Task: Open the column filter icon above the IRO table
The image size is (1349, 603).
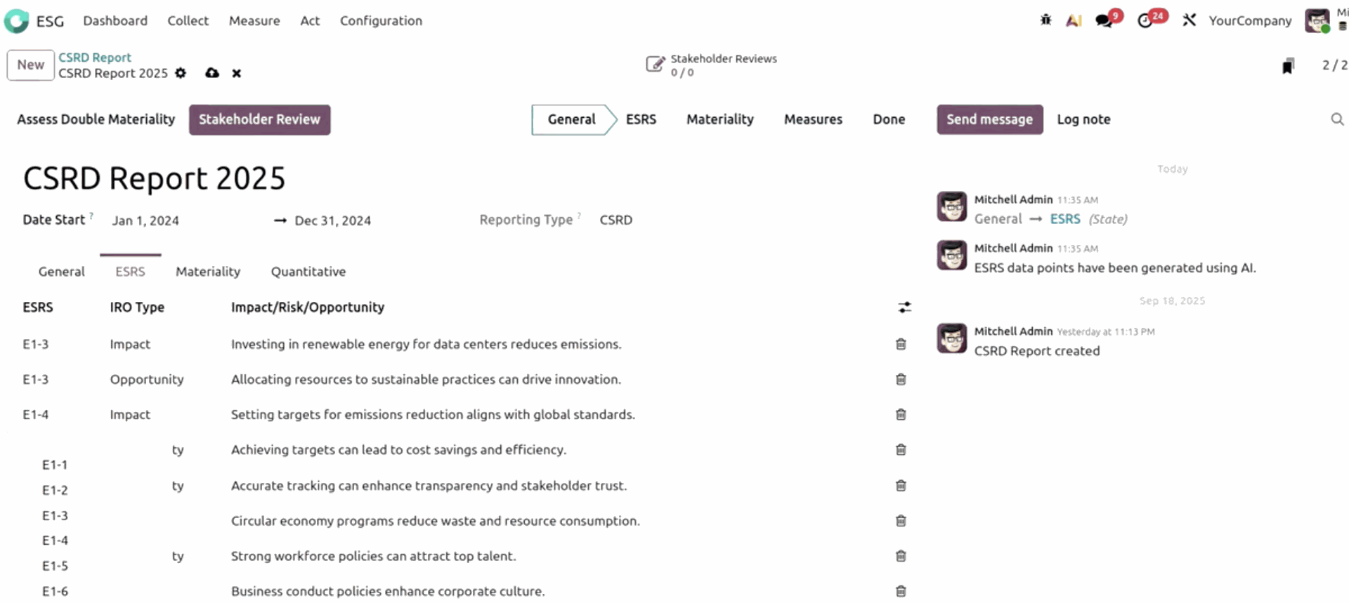Action: (x=904, y=307)
